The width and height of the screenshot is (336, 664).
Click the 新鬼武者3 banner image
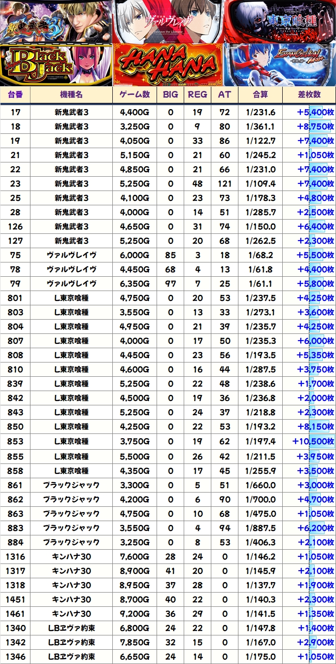click(x=56, y=21)
